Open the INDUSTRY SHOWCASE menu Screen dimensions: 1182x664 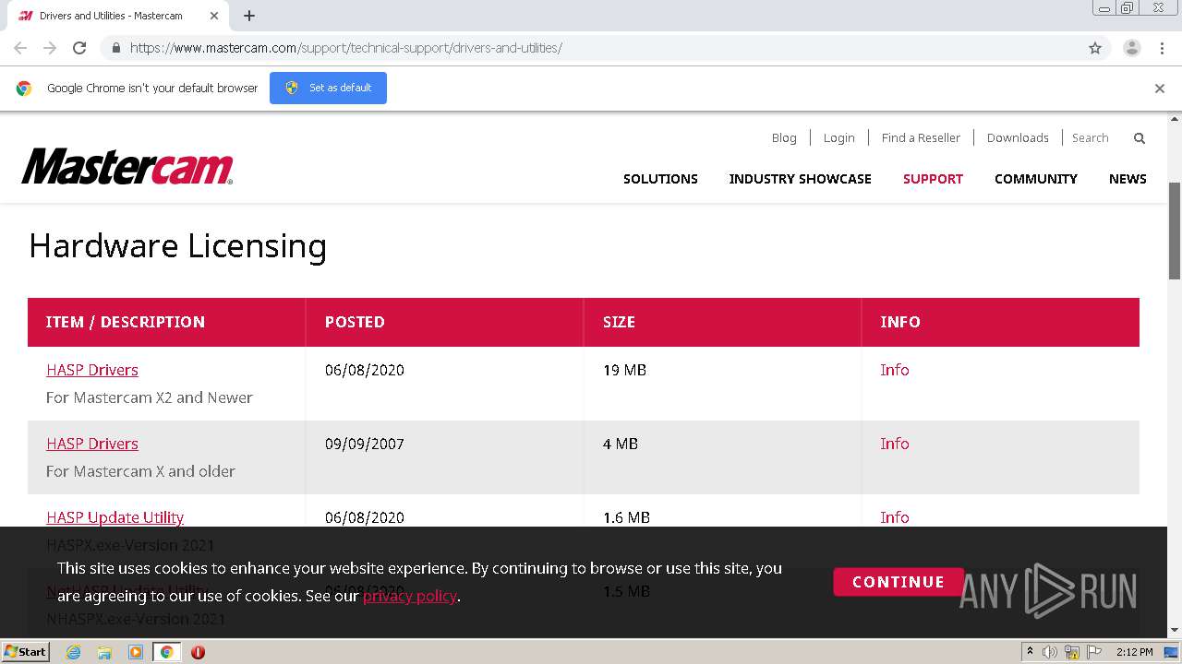click(800, 179)
